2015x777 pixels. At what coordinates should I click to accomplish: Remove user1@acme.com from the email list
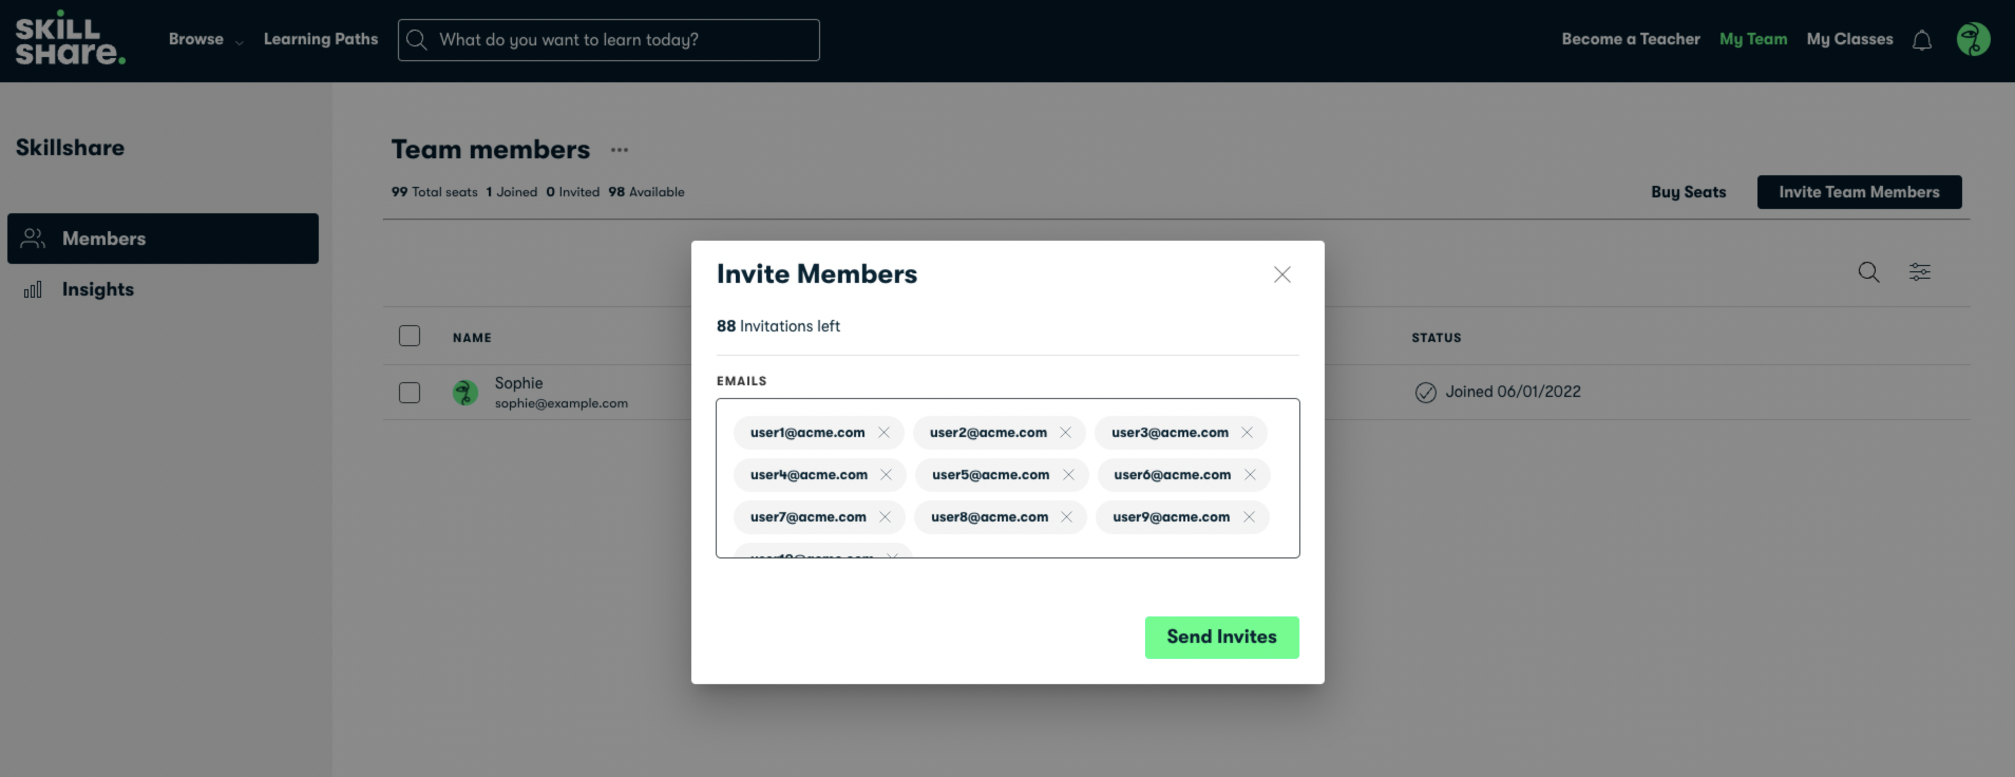[x=883, y=432]
